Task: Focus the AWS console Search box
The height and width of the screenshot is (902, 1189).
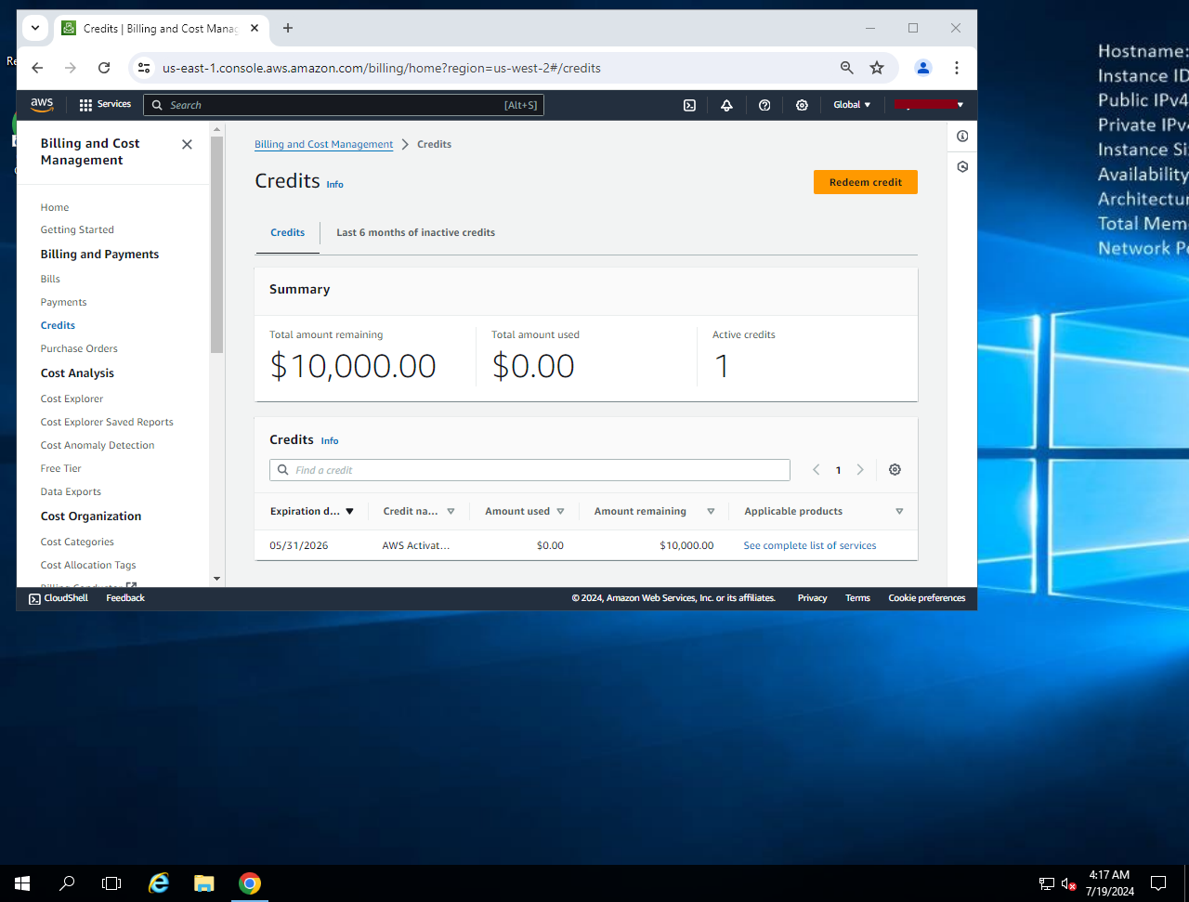Action: point(344,105)
